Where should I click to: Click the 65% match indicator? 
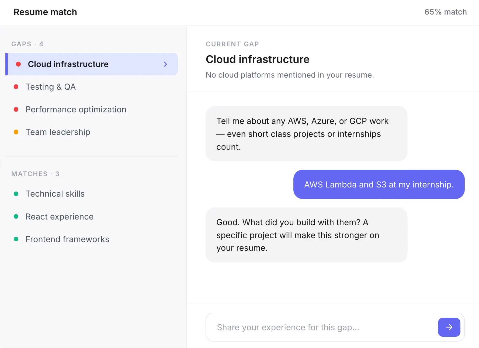(445, 12)
